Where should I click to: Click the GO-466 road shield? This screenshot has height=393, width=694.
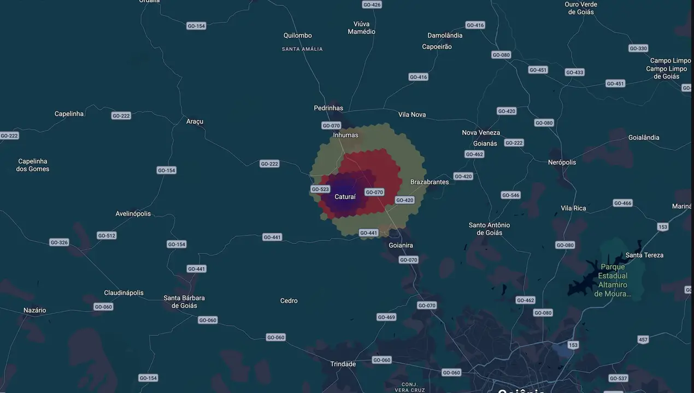622,203
